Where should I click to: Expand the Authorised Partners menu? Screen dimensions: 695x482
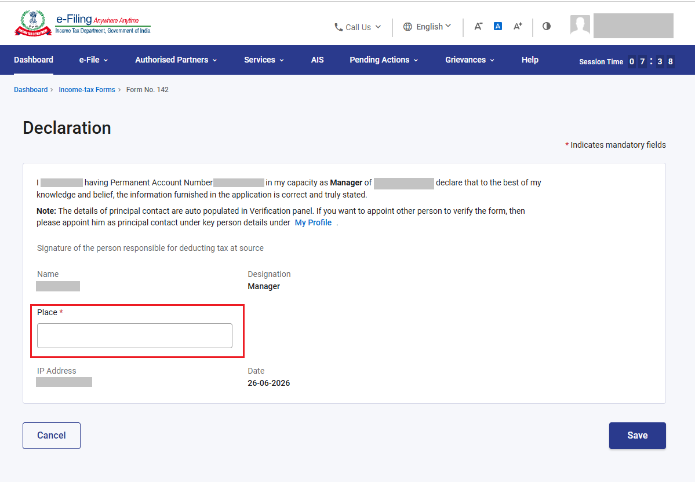pyautogui.click(x=176, y=60)
